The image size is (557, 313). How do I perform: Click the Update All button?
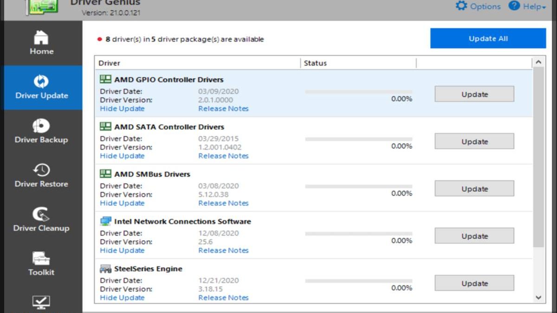[x=488, y=38]
